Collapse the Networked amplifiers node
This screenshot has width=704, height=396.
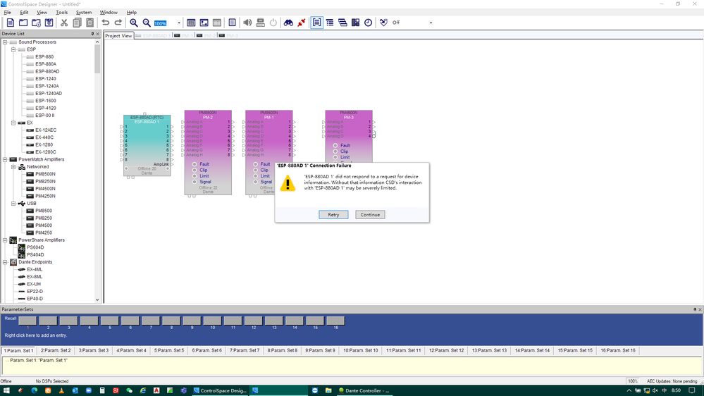[x=13, y=166]
